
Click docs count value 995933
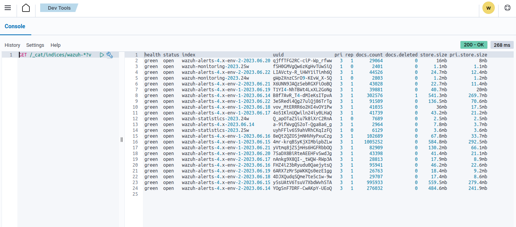click(x=375, y=183)
